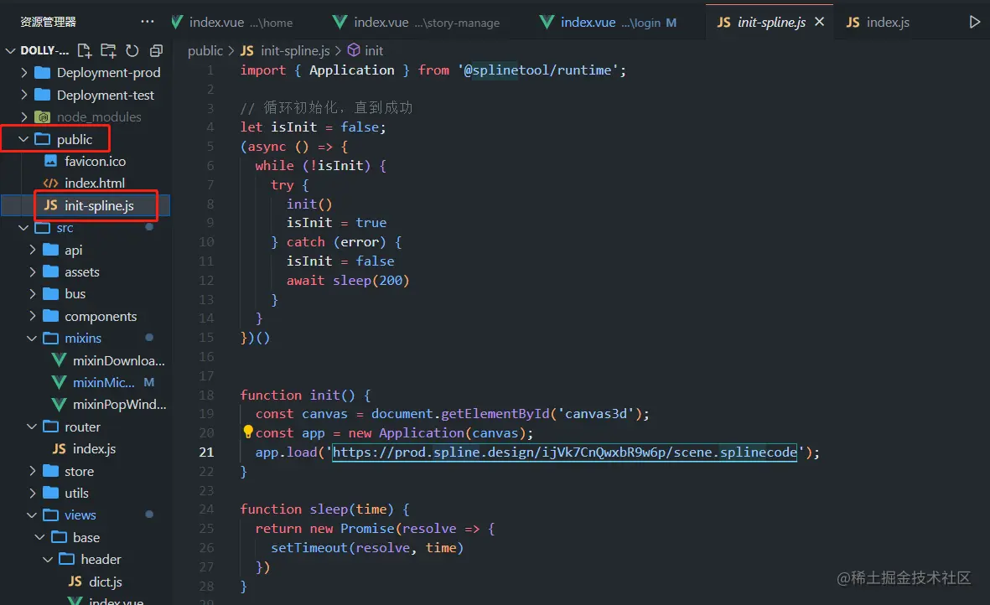
Task: Click the favicon.ico image file icon
Action: coord(50,161)
